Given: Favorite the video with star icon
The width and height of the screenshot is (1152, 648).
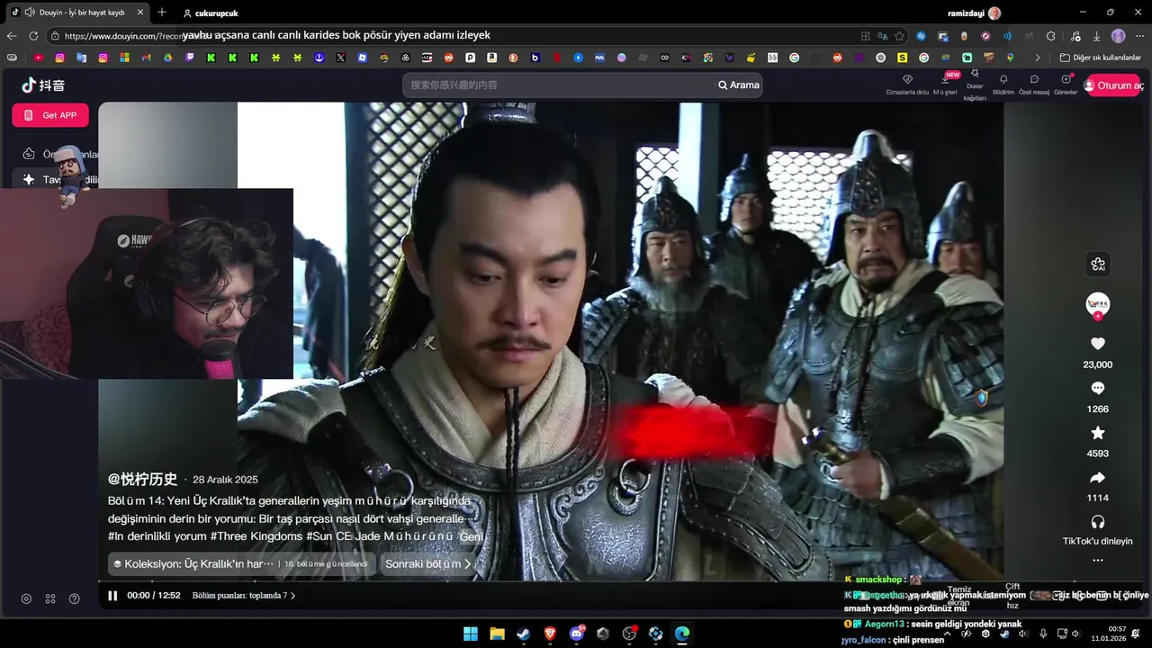Looking at the screenshot, I should [1097, 433].
